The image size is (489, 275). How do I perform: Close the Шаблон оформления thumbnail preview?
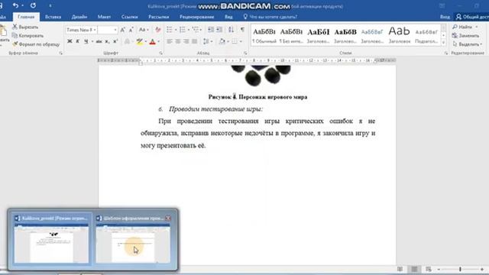point(168,218)
